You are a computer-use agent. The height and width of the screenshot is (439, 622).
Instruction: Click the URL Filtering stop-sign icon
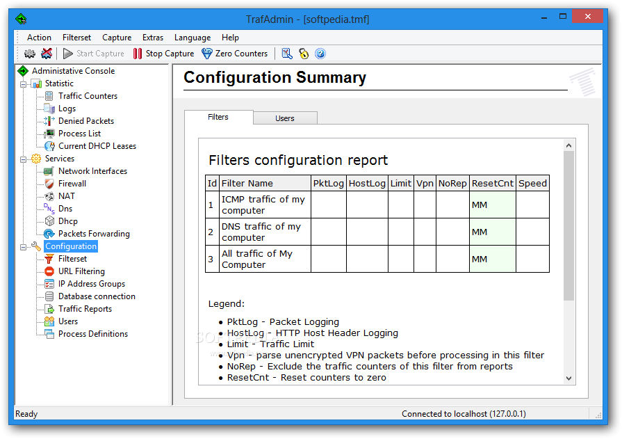49,271
